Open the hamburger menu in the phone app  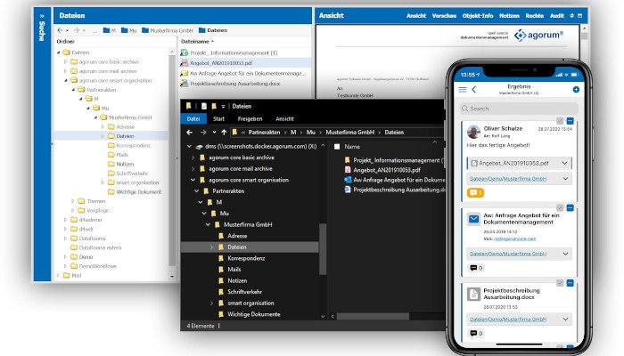click(x=463, y=90)
